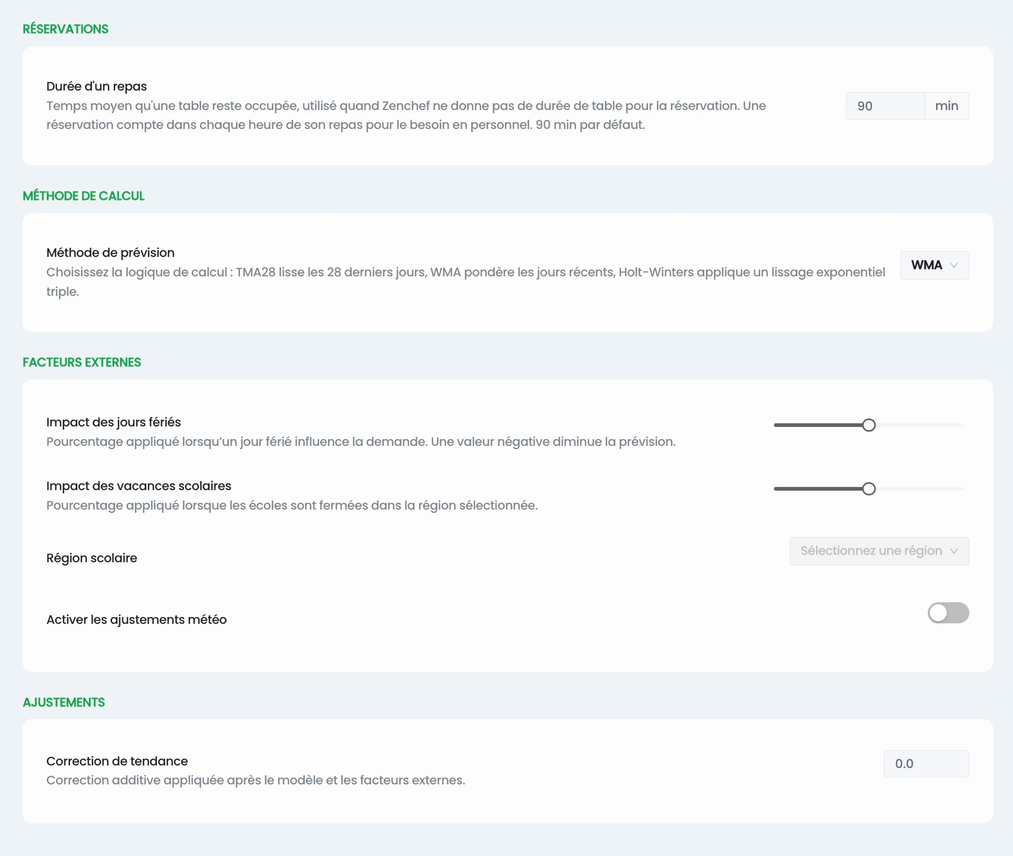Enable the weather adjustments toggle
Screen dimensions: 1013x856
coord(948,613)
